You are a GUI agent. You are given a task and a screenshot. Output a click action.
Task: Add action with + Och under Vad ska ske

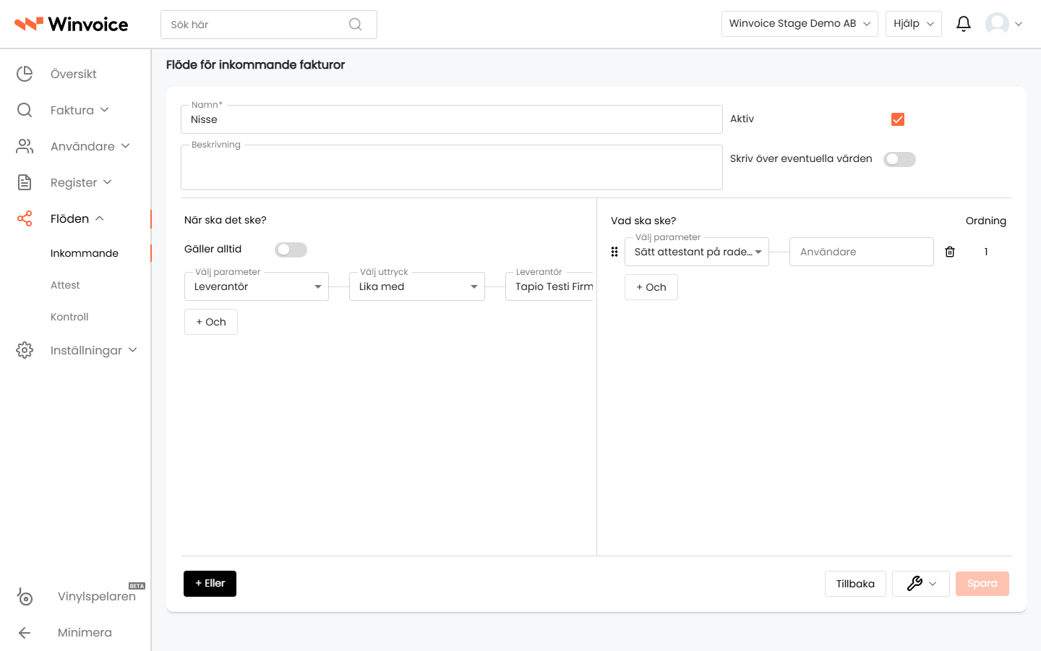[651, 287]
